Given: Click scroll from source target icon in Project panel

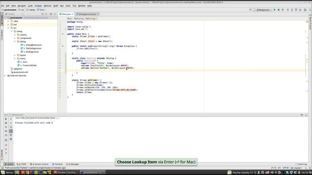Looking at the screenshot, I should point(42,14).
